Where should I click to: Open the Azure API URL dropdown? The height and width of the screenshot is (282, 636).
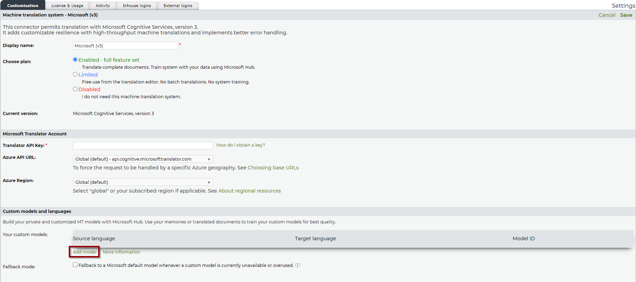[143, 159]
